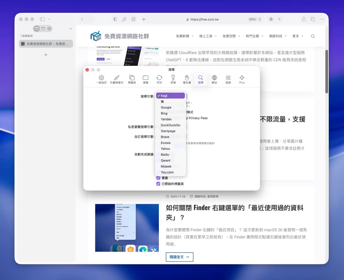Image resolution: width=344 pixels, height=280 pixels.
Task: Disable the 已開啟的標籤頁 checkbox
Action: pos(158,184)
